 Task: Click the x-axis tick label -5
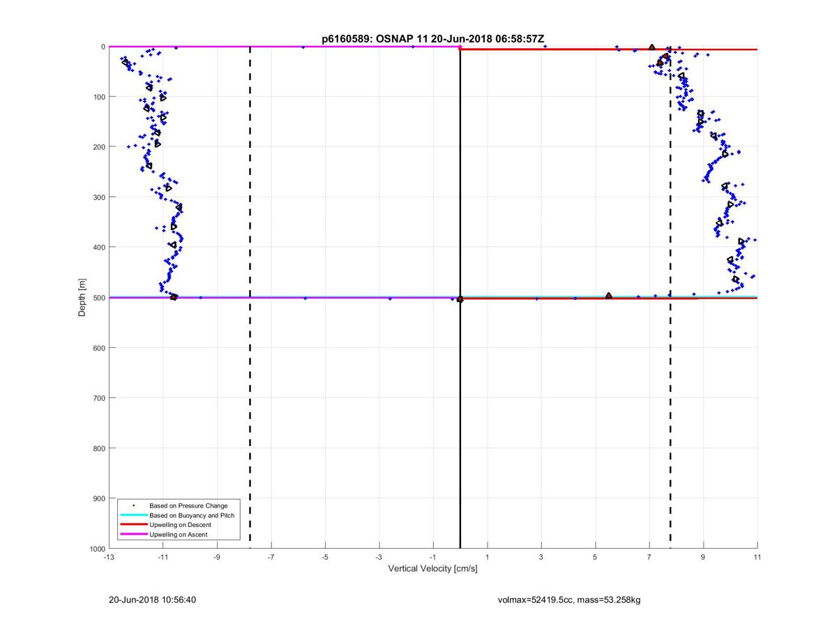(x=325, y=557)
